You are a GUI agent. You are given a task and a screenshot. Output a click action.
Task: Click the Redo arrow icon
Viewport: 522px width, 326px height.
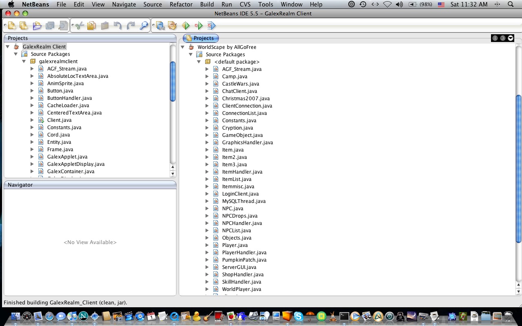(x=131, y=26)
